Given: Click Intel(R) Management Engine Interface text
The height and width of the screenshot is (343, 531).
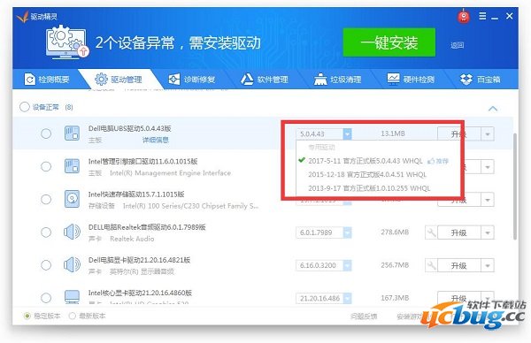Looking at the screenshot, I should click(x=170, y=173).
